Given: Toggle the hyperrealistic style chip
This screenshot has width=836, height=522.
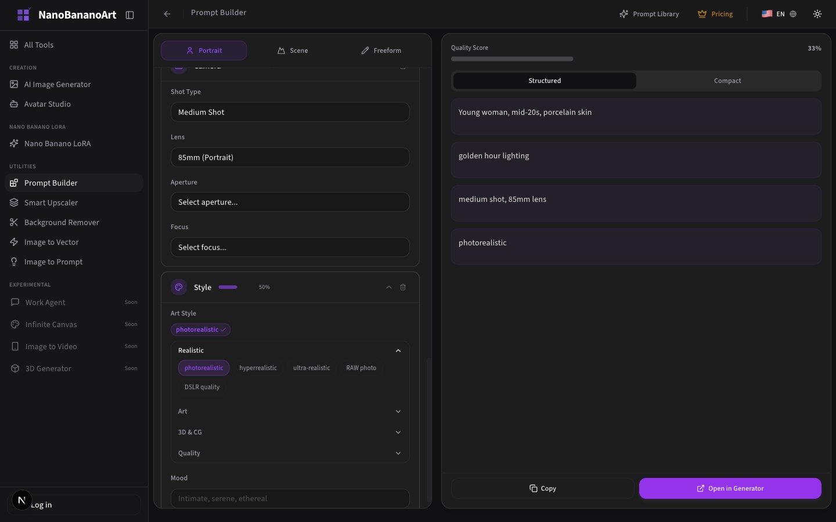Looking at the screenshot, I should (x=258, y=368).
